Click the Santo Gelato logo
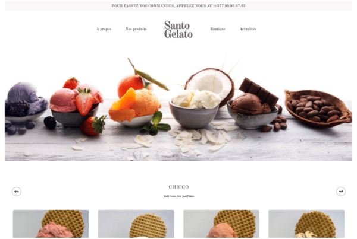Viewport: 357px width, 239px height. [178, 29]
